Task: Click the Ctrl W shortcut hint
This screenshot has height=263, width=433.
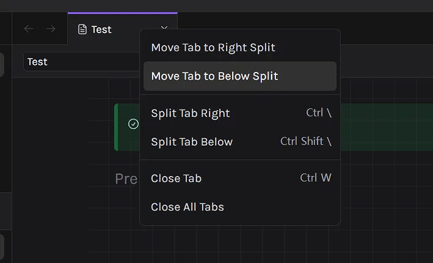Action: click(x=316, y=178)
